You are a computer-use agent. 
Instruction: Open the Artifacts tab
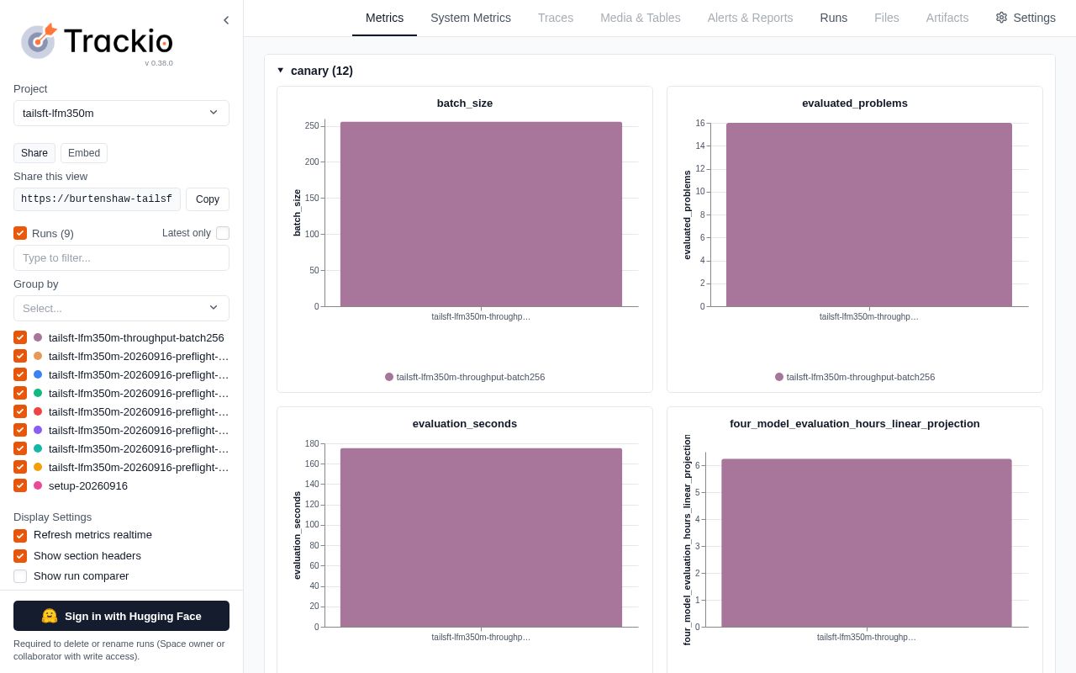(x=947, y=18)
